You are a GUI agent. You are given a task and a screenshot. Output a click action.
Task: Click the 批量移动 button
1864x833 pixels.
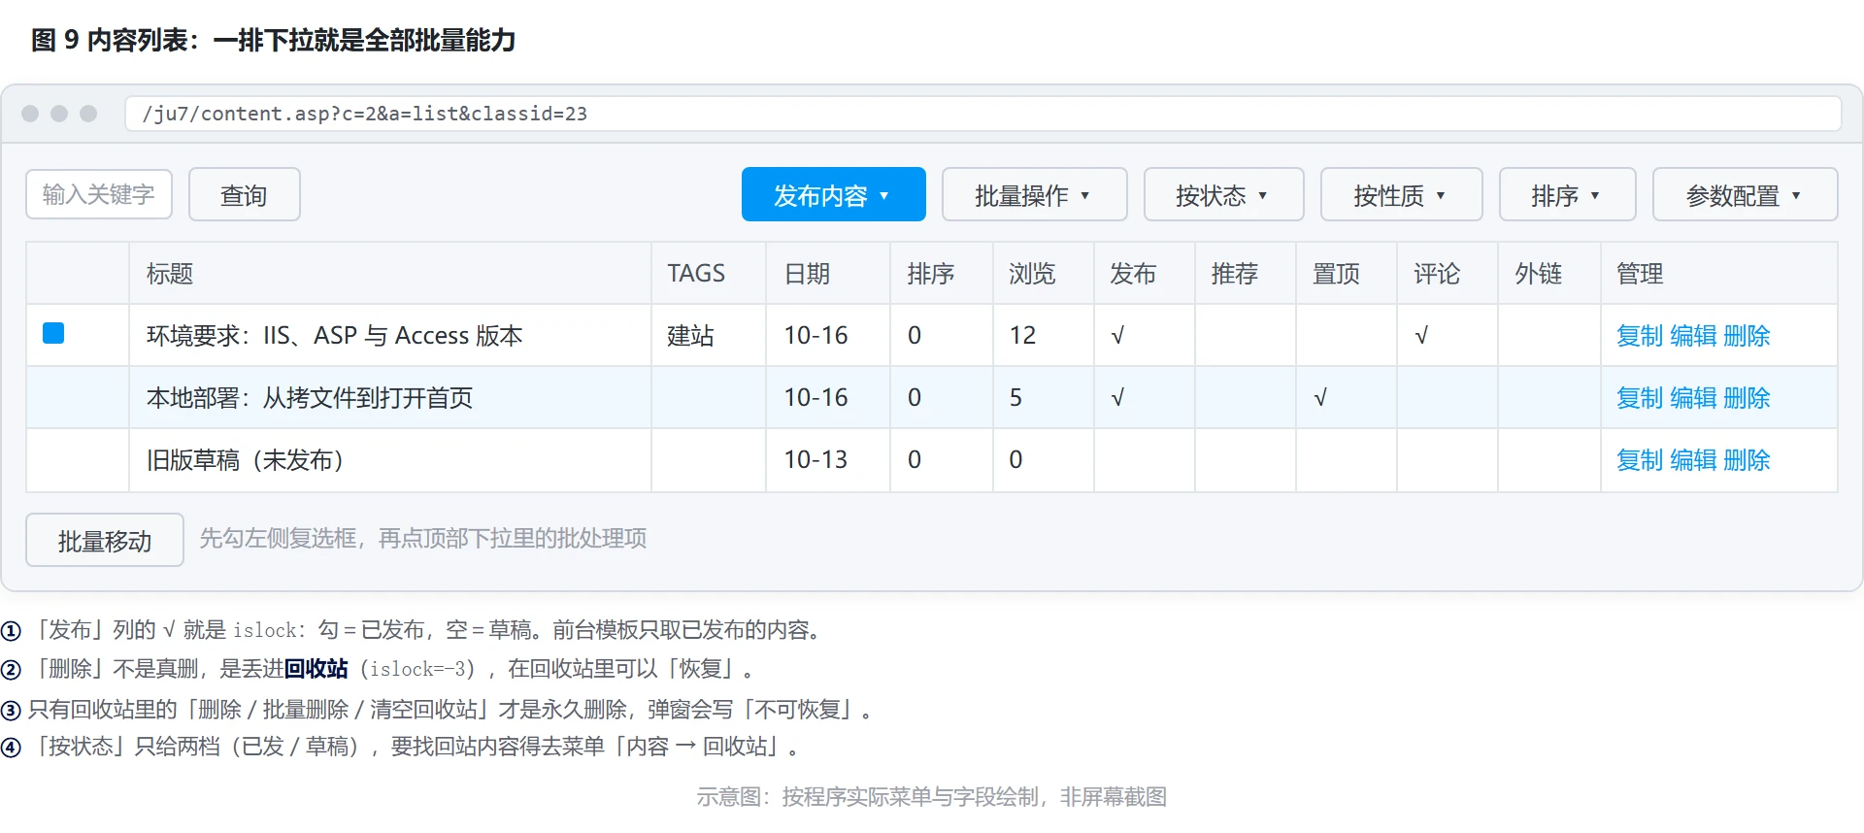[x=105, y=540]
